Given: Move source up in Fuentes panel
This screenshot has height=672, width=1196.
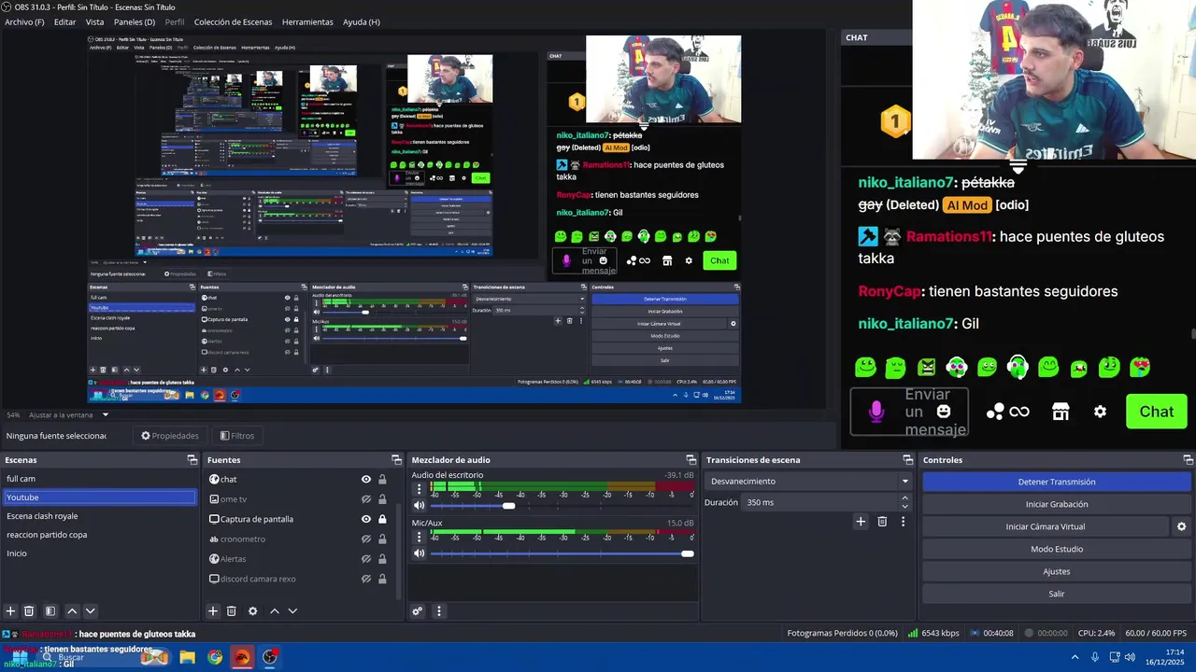Looking at the screenshot, I should click(274, 611).
